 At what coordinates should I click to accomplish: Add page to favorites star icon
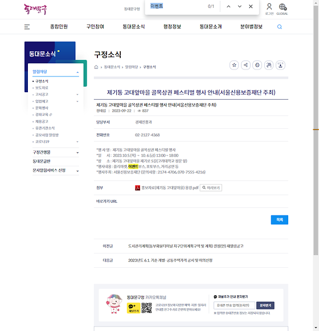234,65
